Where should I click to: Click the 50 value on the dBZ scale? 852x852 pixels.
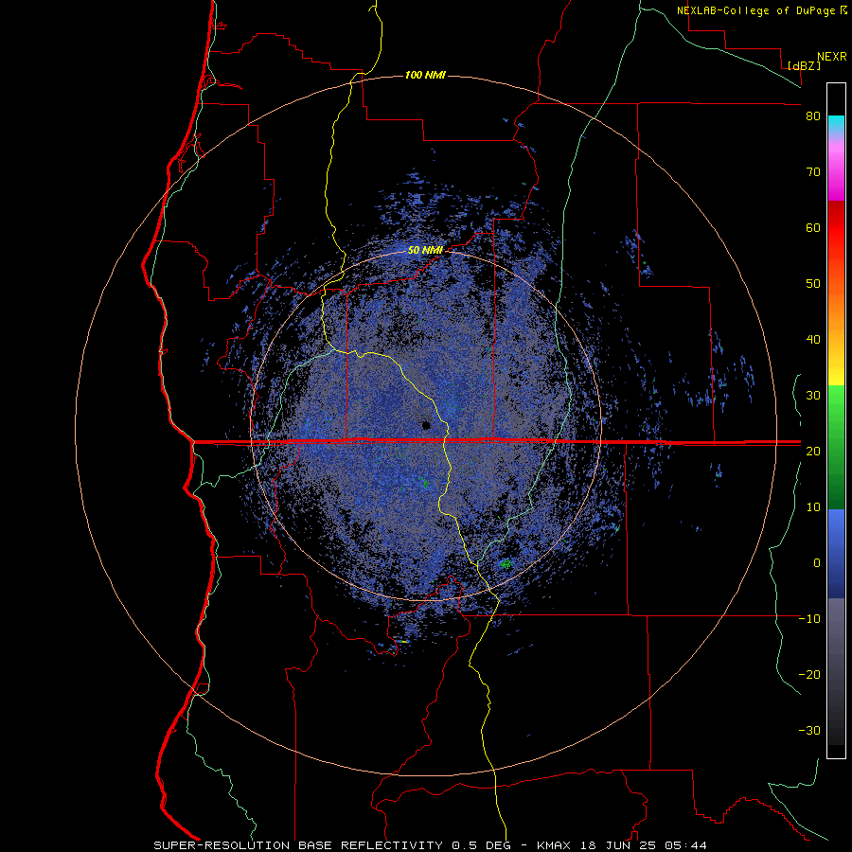(x=813, y=284)
